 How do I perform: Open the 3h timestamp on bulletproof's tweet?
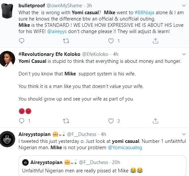pos(89,6)
